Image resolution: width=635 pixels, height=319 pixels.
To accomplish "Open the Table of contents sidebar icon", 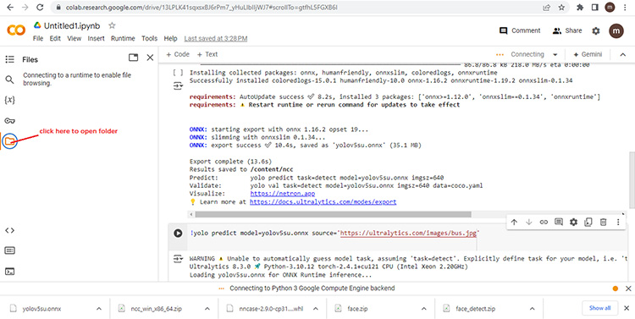I will point(9,59).
